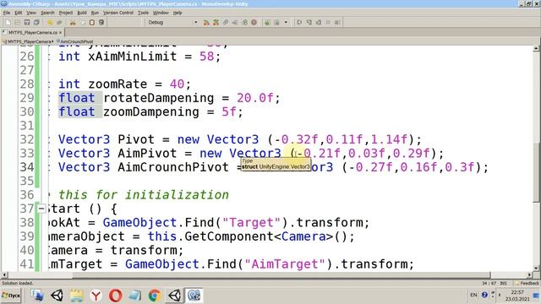Copy selection using the toolbar icon
The image size is (541, 304).
[83, 23]
